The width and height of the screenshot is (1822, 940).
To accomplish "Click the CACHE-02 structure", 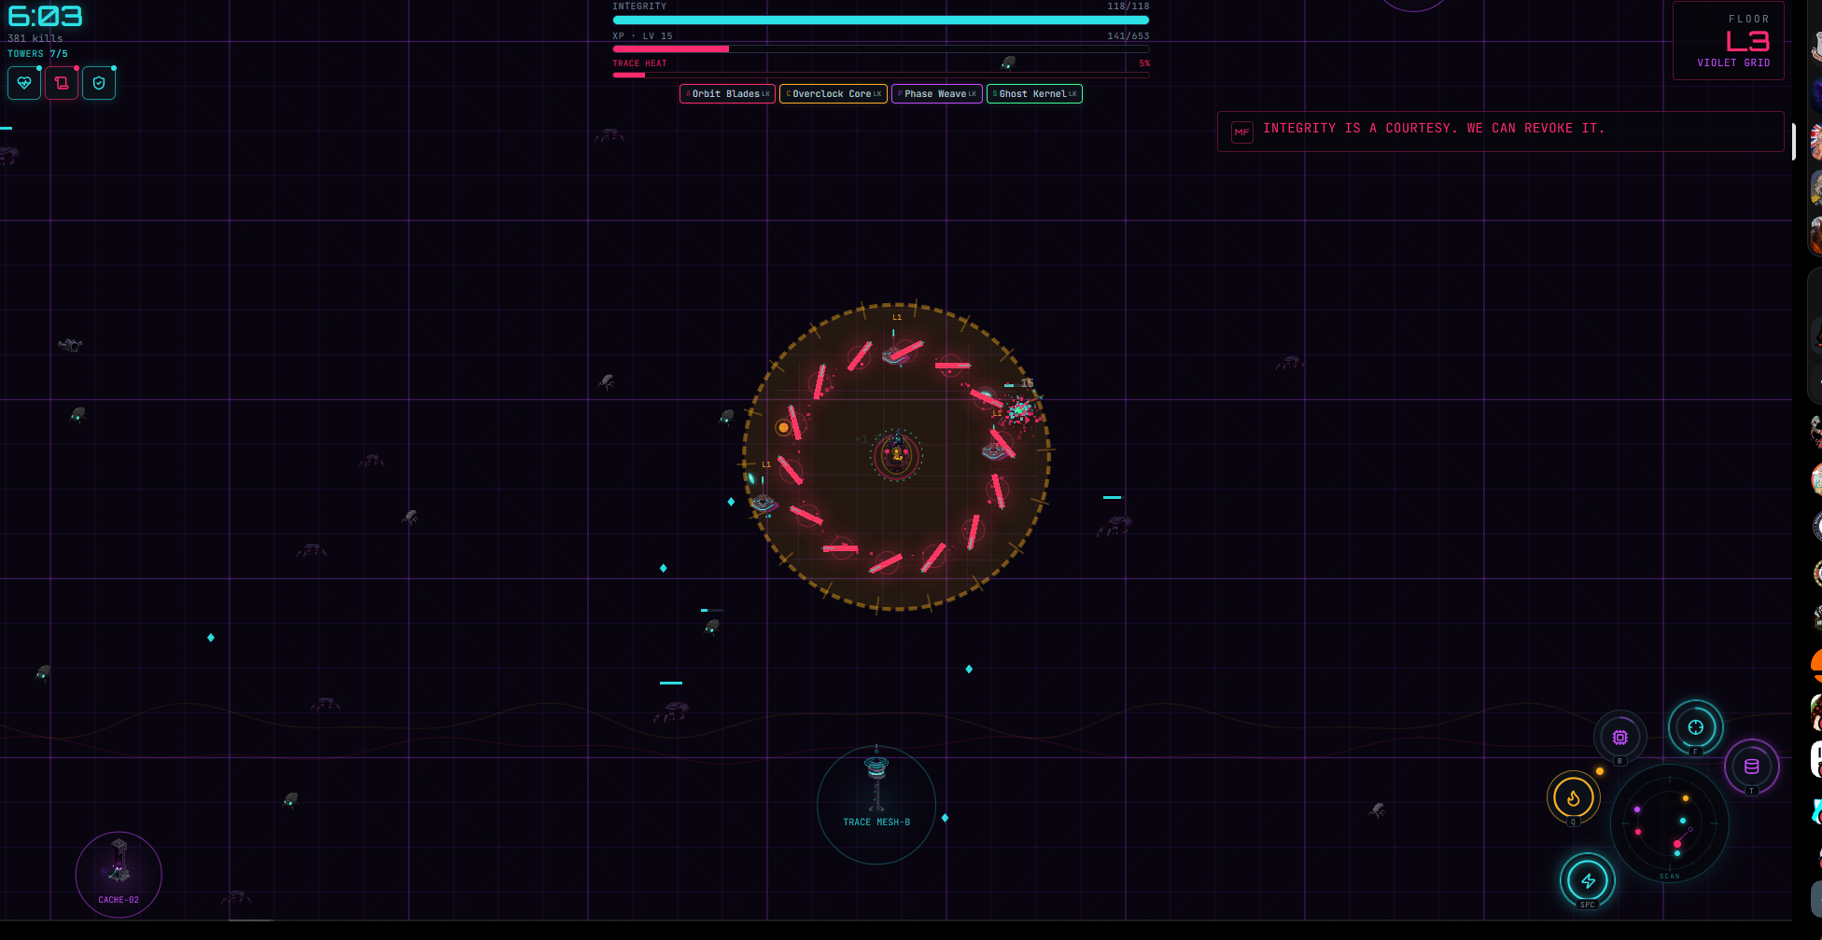I will click(x=119, y=875).
